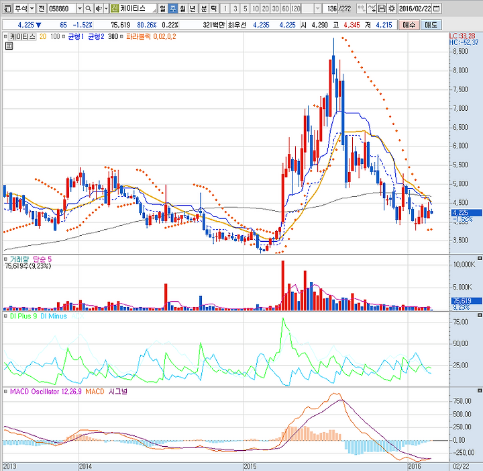Expand the stock code history dropdown
Viewport: 483px width, 471px height.
(79, 8)
